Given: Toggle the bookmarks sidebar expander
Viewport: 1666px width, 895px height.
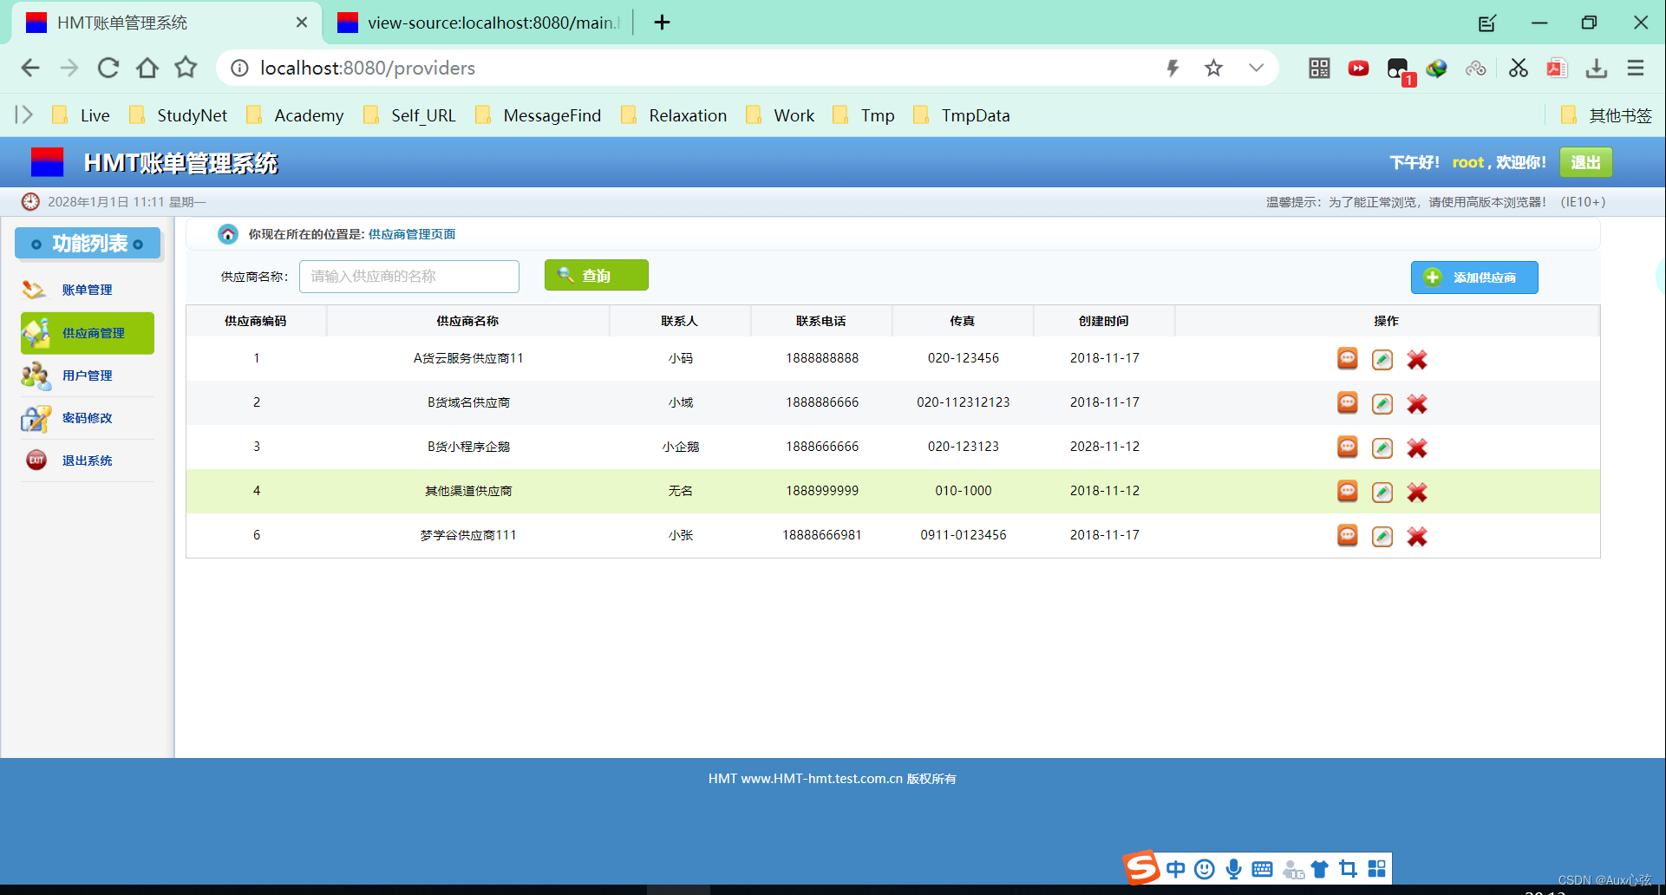Looking at the screenshot, I should pyautogui.click(x=23, y=114).
